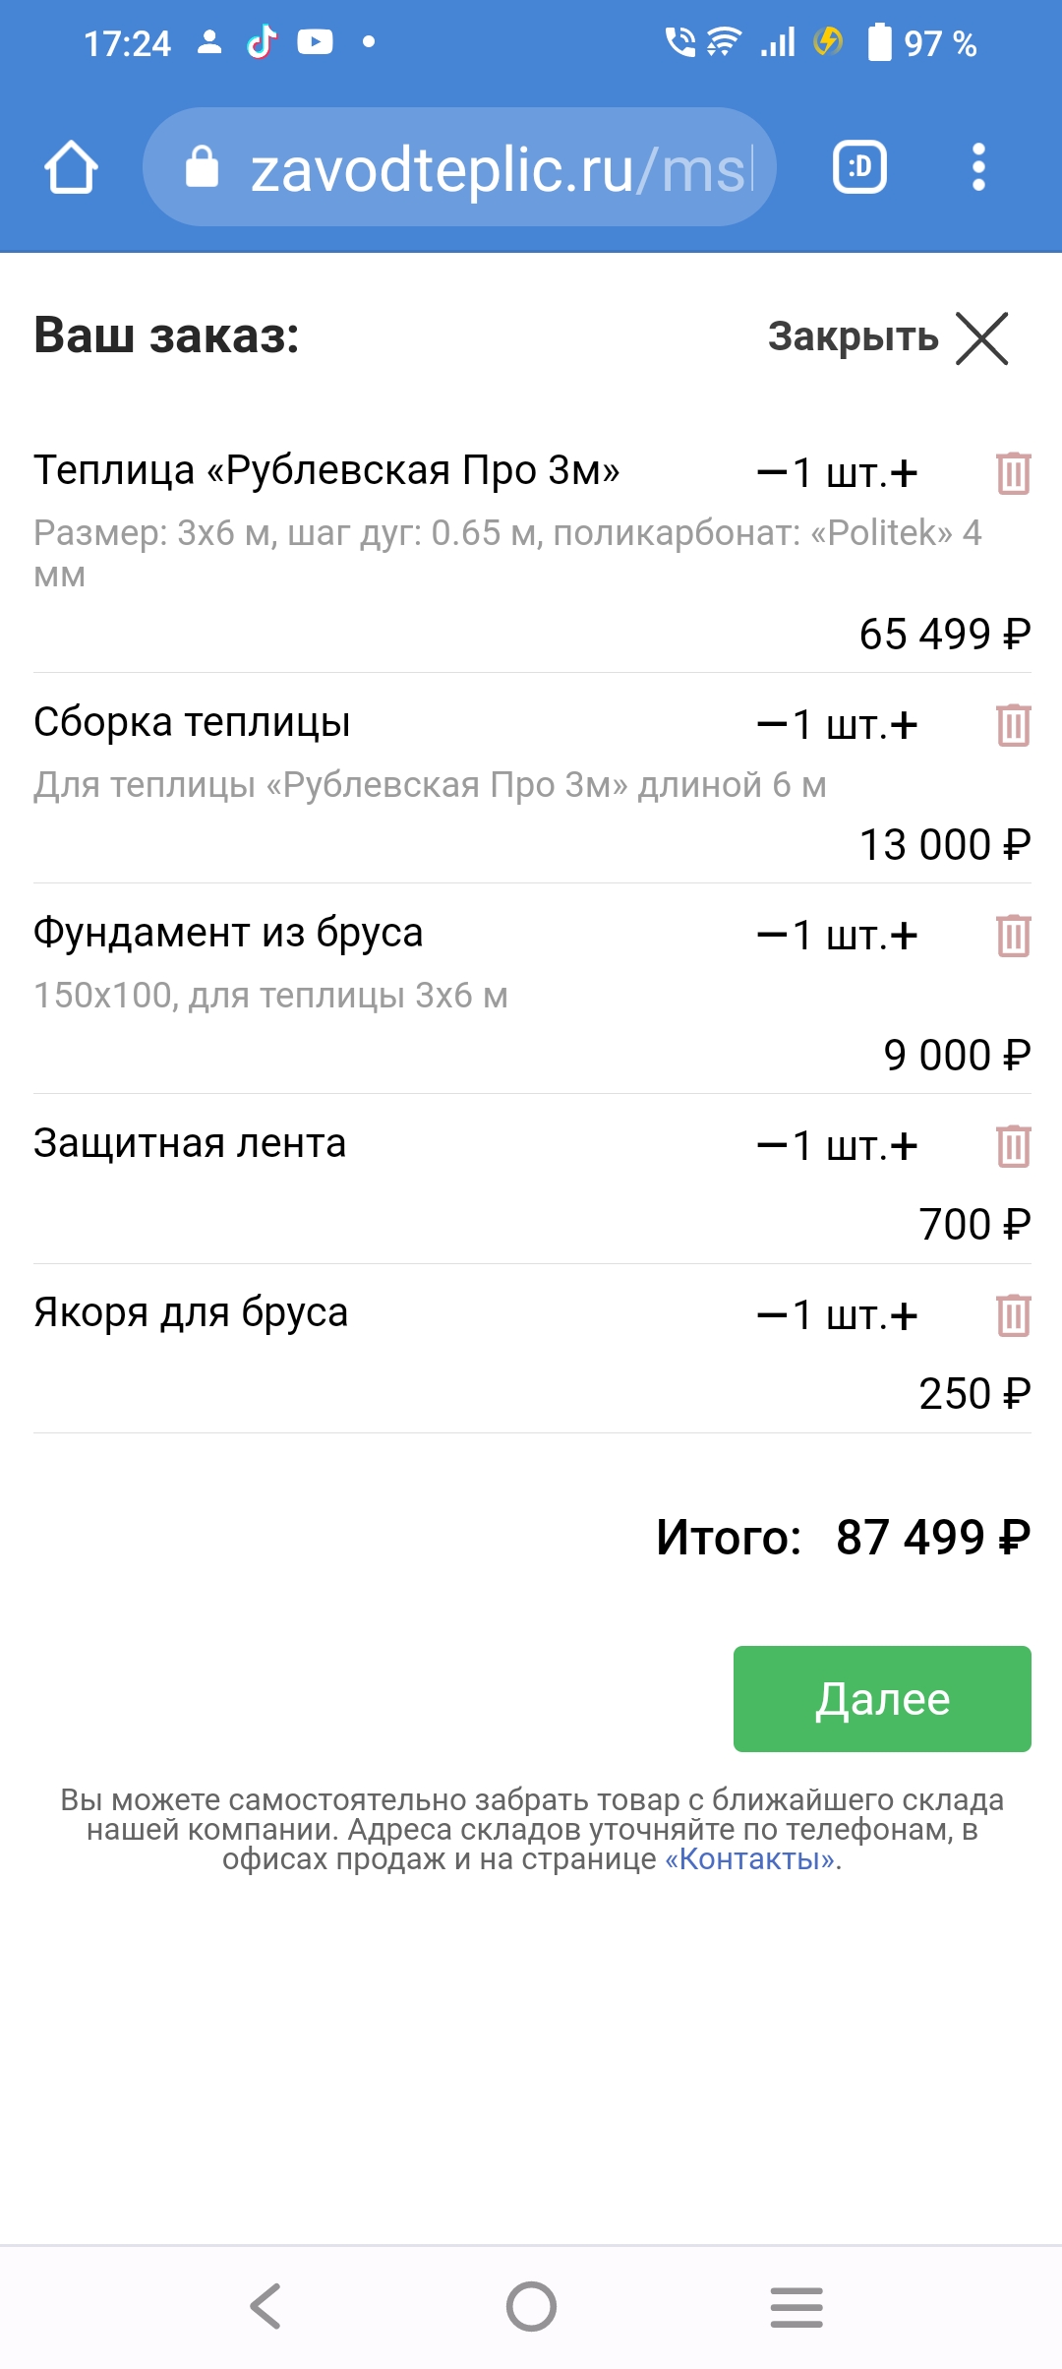1062x2369 pixels.
Task: Tap the browser home icon
Action: point(71,168)
